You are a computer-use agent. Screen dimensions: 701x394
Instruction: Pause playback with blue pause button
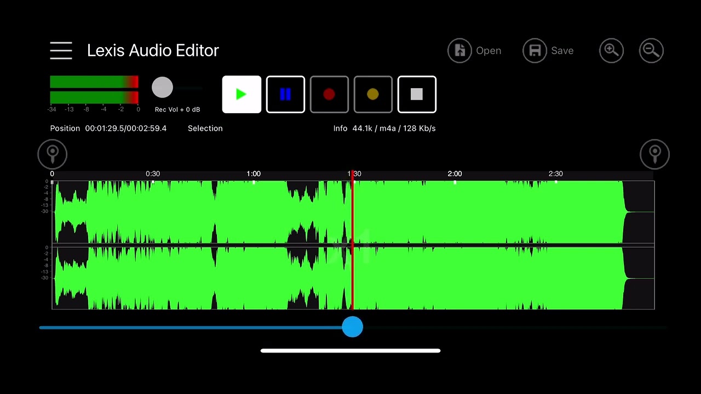(x=285, y=95)
